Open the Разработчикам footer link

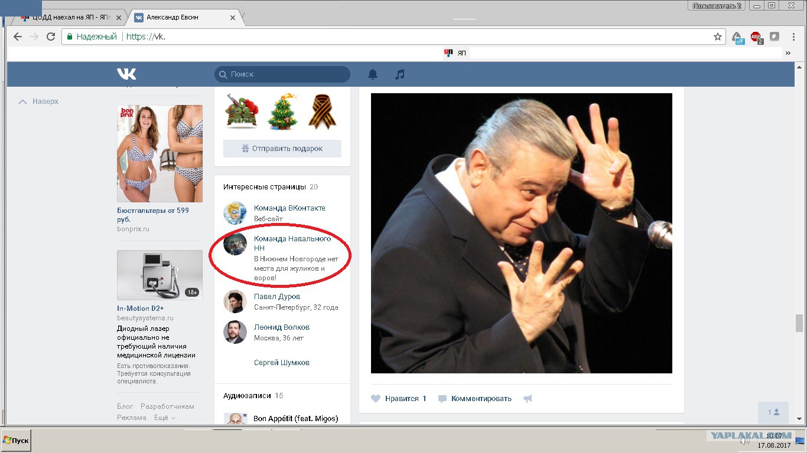167,406
